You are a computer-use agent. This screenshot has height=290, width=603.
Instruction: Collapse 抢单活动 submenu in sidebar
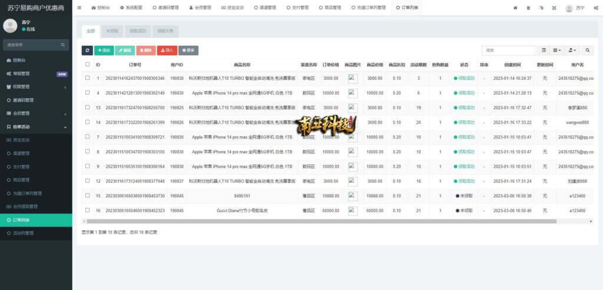click(x=36, y=127)
